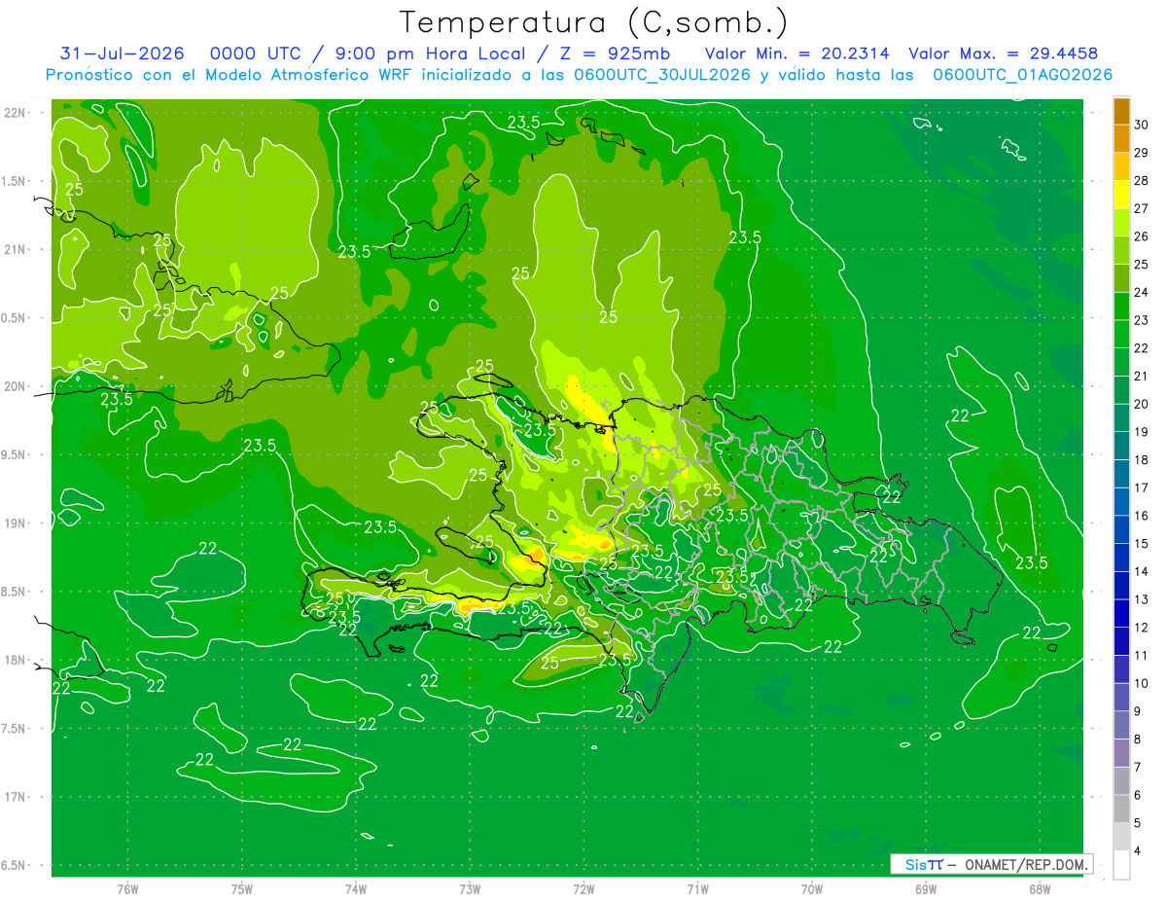Click the 17N latitude axis label

click(x=17, y=797)
